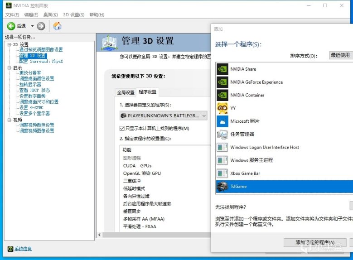The height and width of the screenshot is (260, 353).
Task: Select 设置多个显示器 in tree
Action: tap(35, 113)
